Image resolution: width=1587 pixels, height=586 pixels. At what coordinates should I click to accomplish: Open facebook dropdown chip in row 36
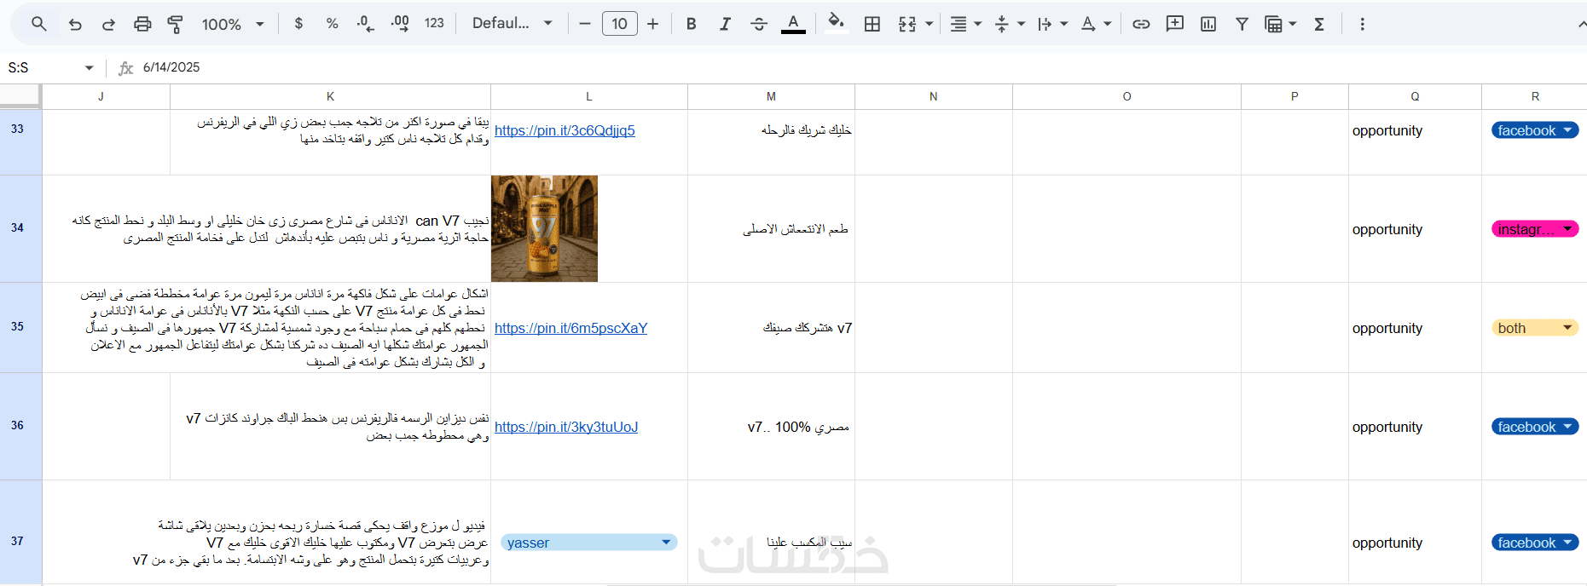tap(1535, 427)
